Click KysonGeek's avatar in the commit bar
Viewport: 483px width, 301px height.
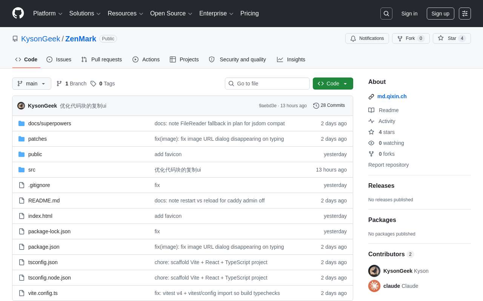(x=21, y=106)
